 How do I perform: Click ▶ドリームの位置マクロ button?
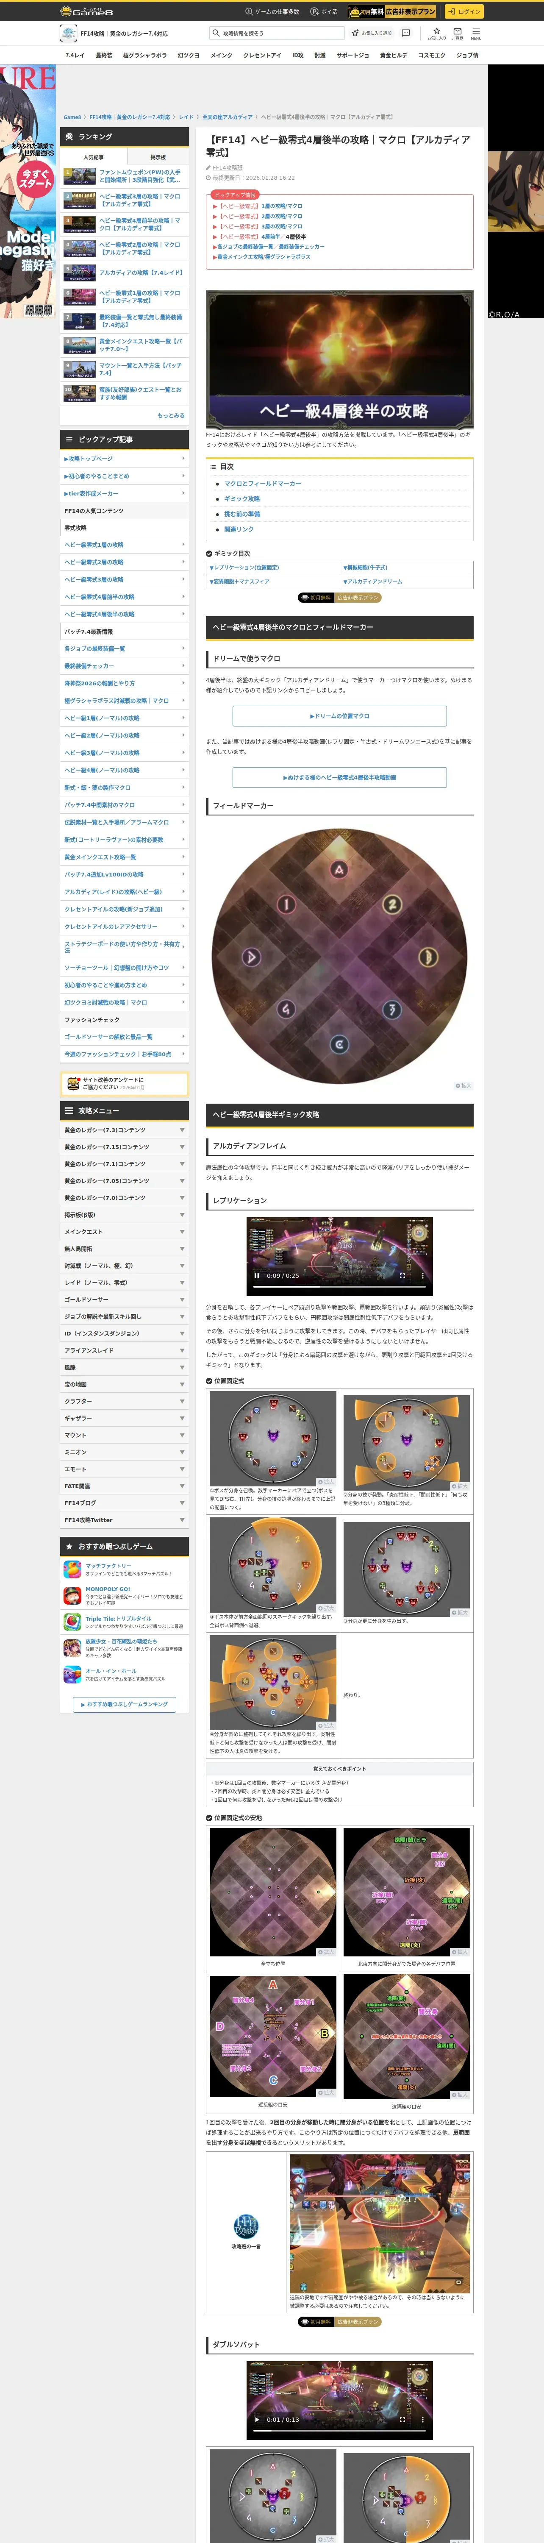coord(340,716)
